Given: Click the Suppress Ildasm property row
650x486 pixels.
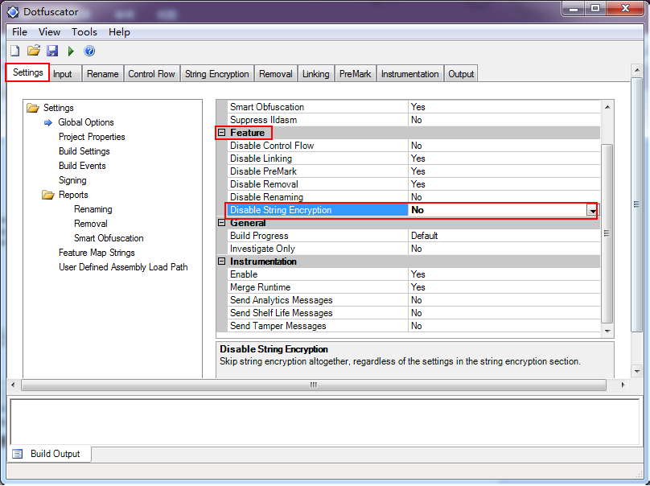Looking at the screenshot, I should click(x=413, y=120).
